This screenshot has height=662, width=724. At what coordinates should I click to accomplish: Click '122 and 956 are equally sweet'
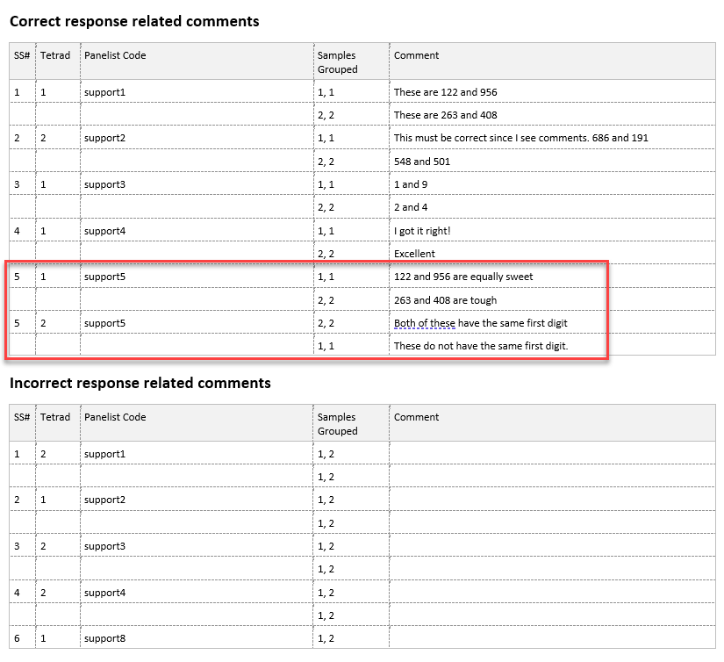click(463, 277)
